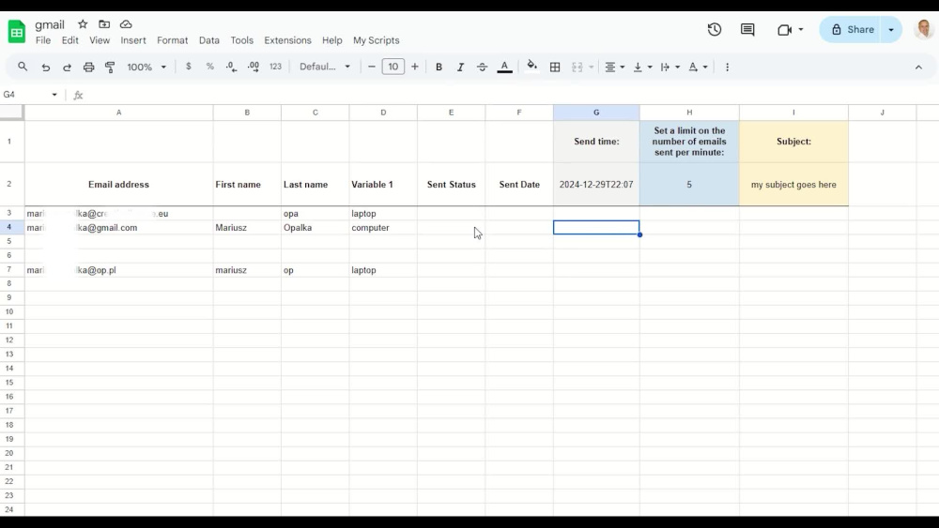
Task: Select column A header
Action: 118,112
